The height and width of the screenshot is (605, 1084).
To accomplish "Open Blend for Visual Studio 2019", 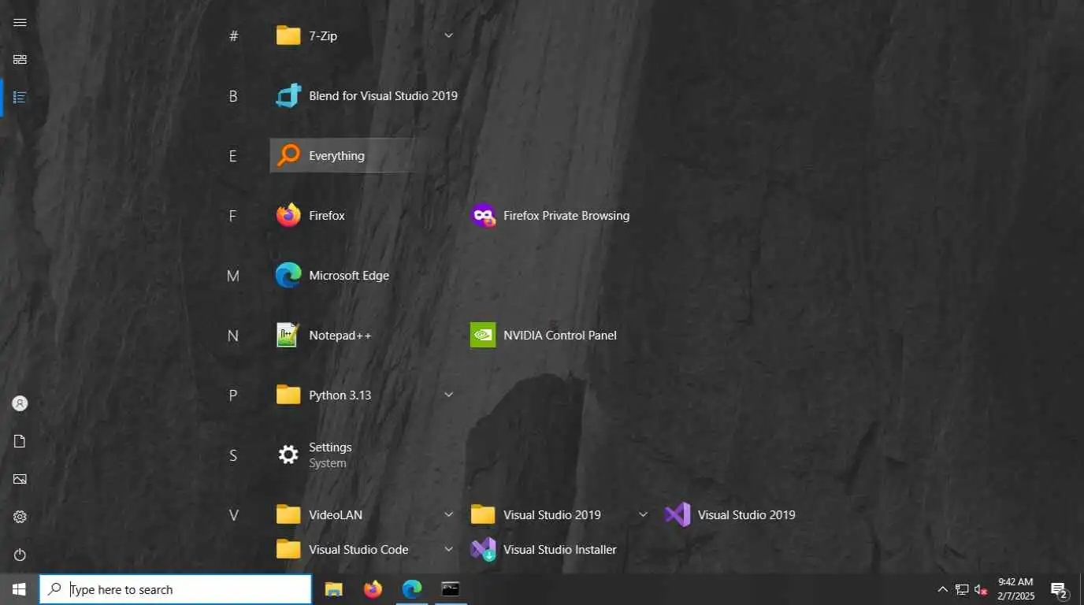I will pyautogui.click(x=366, y=96).
